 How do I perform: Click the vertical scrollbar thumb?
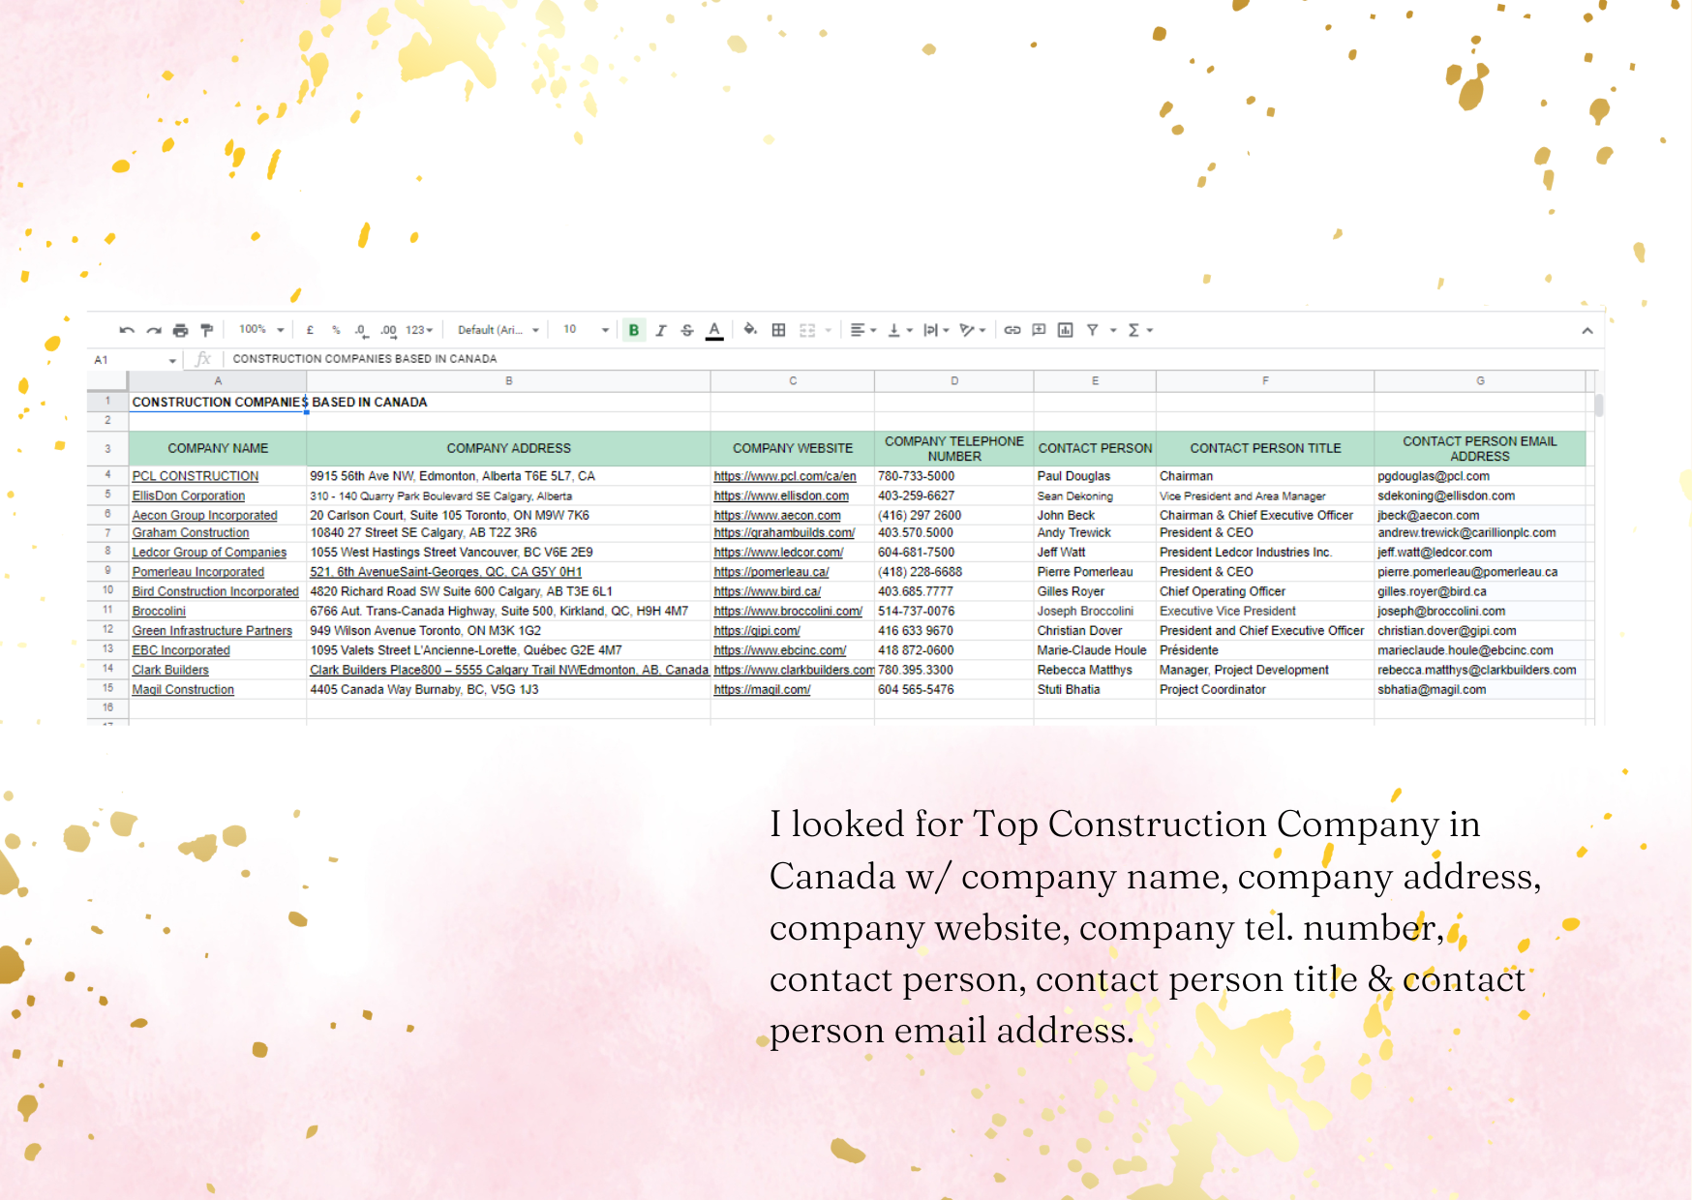pos(1599,405)
